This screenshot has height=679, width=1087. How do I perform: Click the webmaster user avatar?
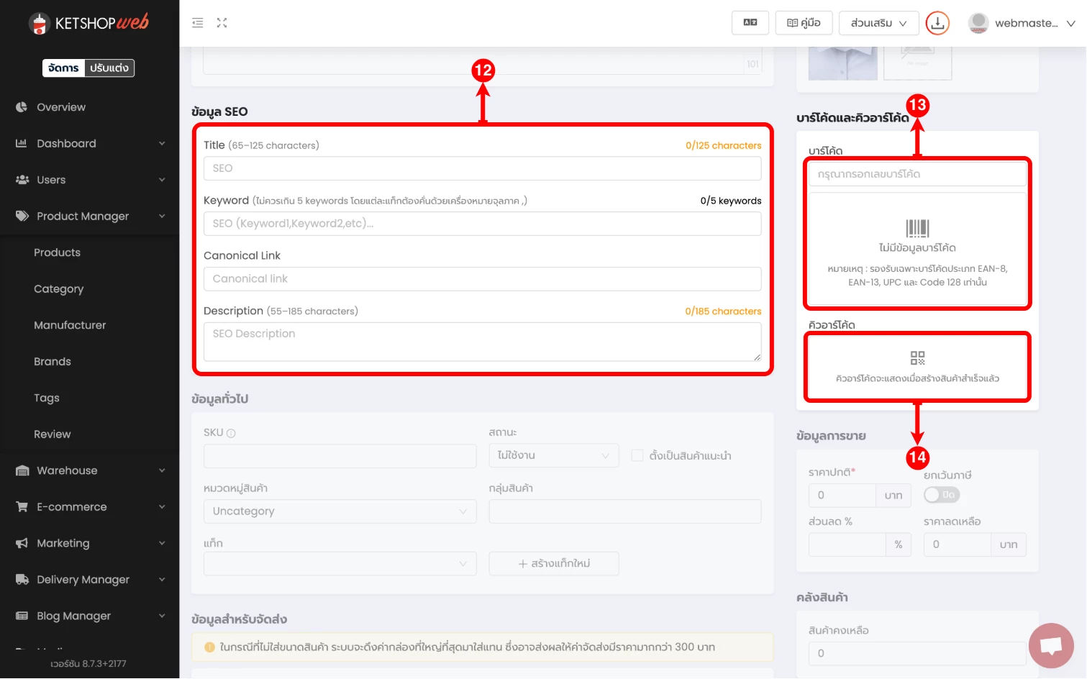coord(978,23)
